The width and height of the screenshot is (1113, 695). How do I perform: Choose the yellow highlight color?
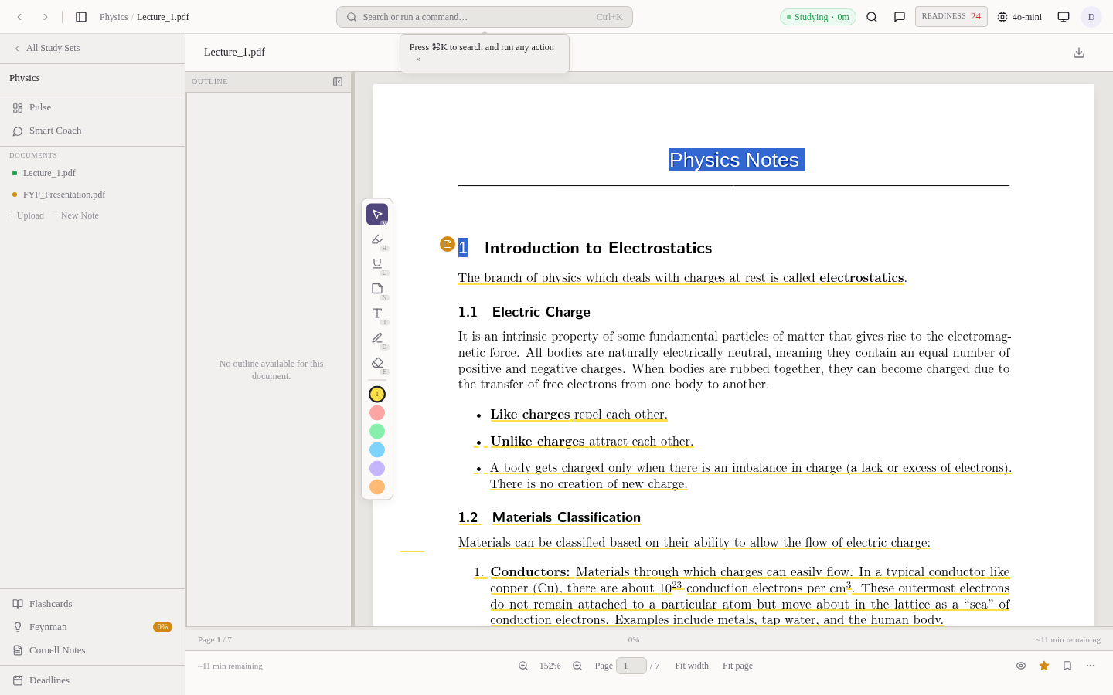pos(377,395)
